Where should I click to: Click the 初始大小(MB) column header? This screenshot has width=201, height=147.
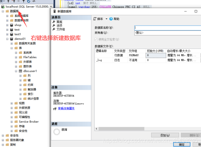click(x=156, y=51)
